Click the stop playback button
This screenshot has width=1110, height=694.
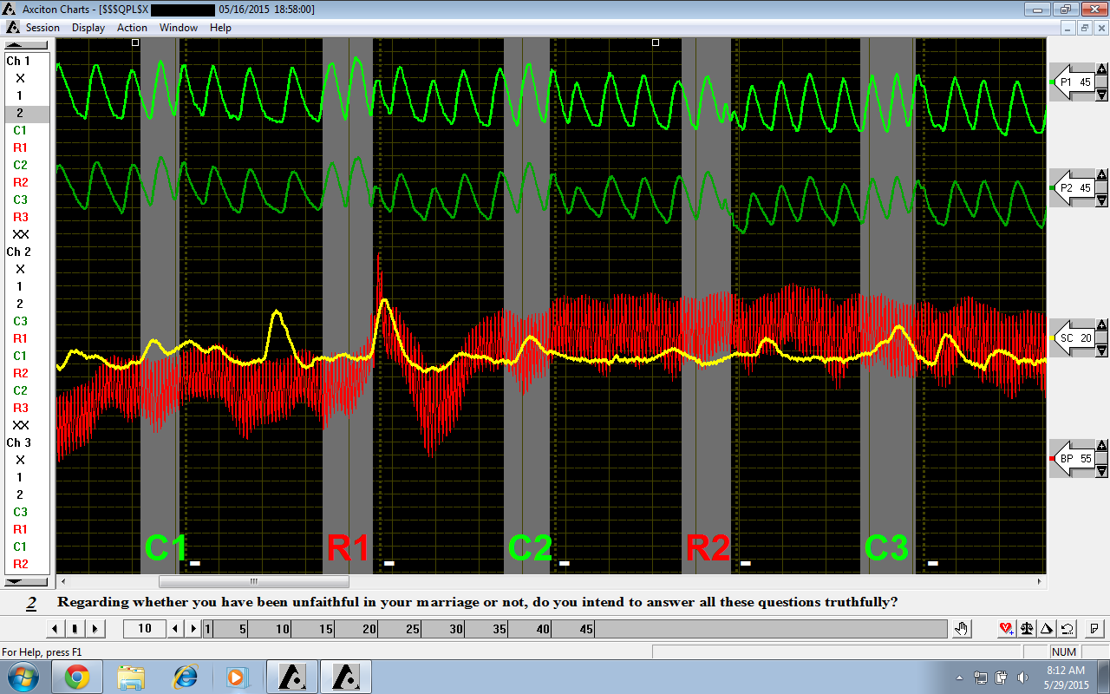tap(75, 629)
